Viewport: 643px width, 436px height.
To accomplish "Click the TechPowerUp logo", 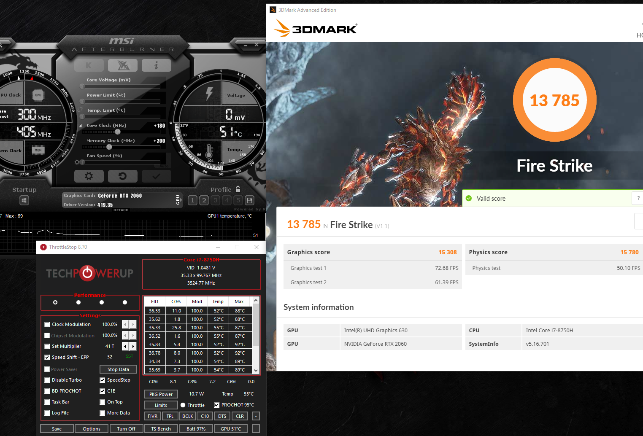I will [x=89, y=273].
